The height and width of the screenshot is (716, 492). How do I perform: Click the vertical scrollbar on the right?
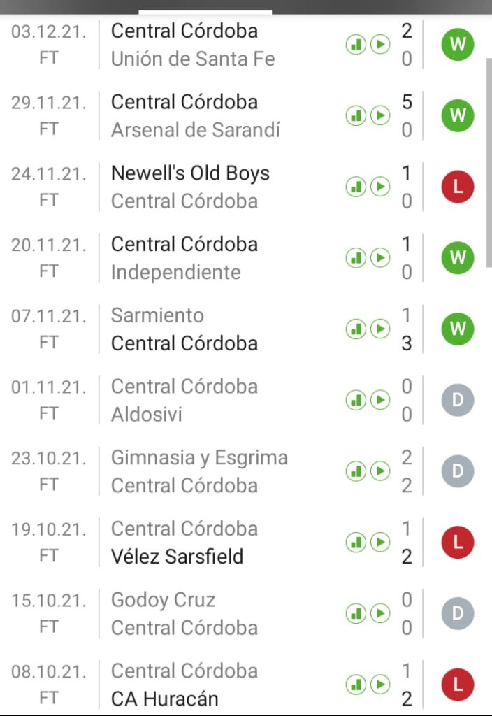point(488,161)
